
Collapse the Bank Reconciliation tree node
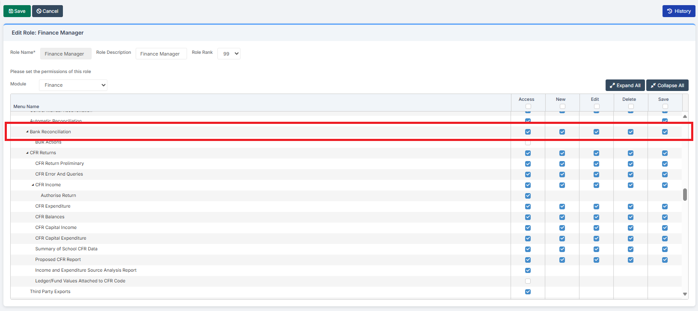tap(27, 132)
